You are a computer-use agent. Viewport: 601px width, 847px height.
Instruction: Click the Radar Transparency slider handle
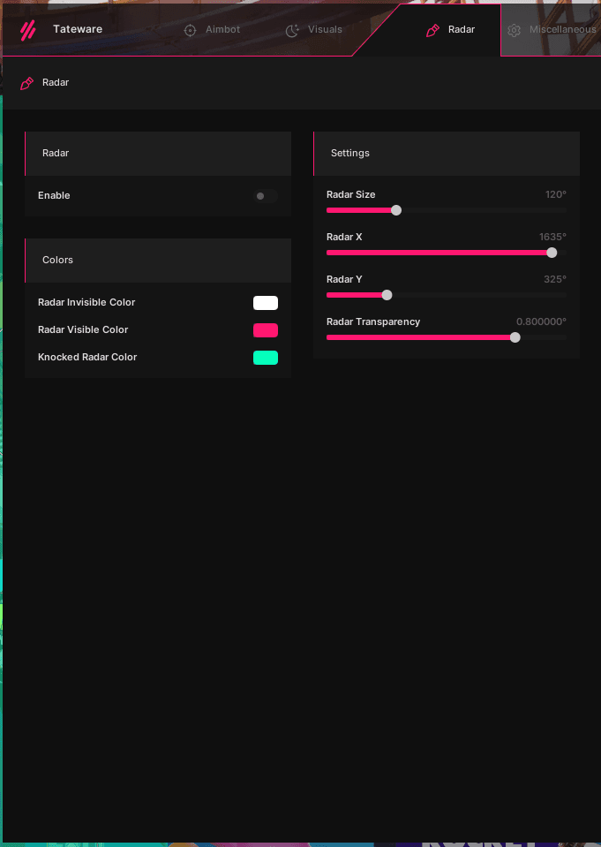pyautogui.click(x=515, y=337)
